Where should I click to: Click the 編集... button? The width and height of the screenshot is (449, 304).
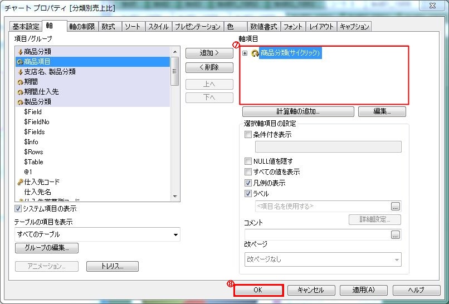[382, 111]
